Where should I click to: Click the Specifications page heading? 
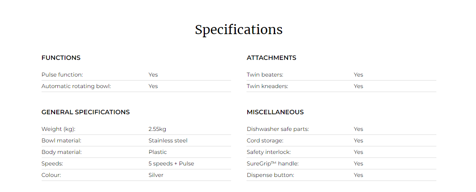pyautogui.click(x=239, y=30)
